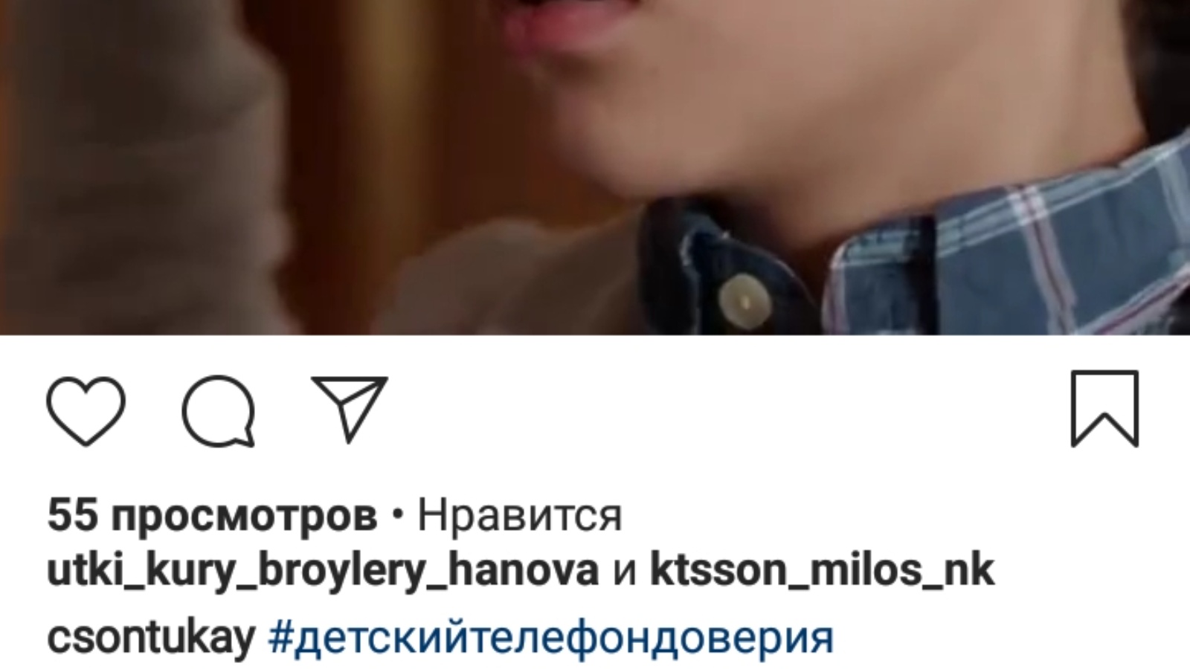Visit the csontukay author profile
This screenshot has width=1190, height=669.
151,638
